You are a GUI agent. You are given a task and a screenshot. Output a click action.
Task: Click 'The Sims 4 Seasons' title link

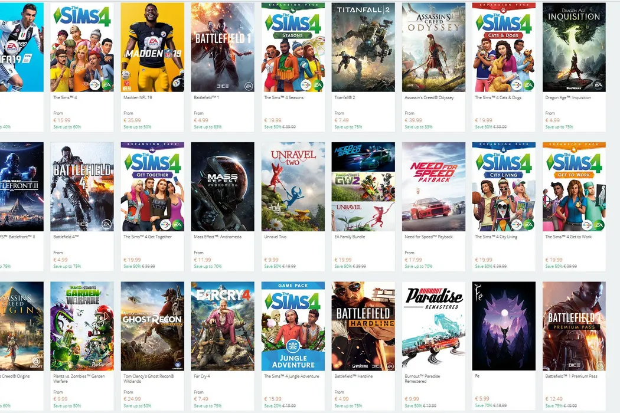[x=284, y=97]
